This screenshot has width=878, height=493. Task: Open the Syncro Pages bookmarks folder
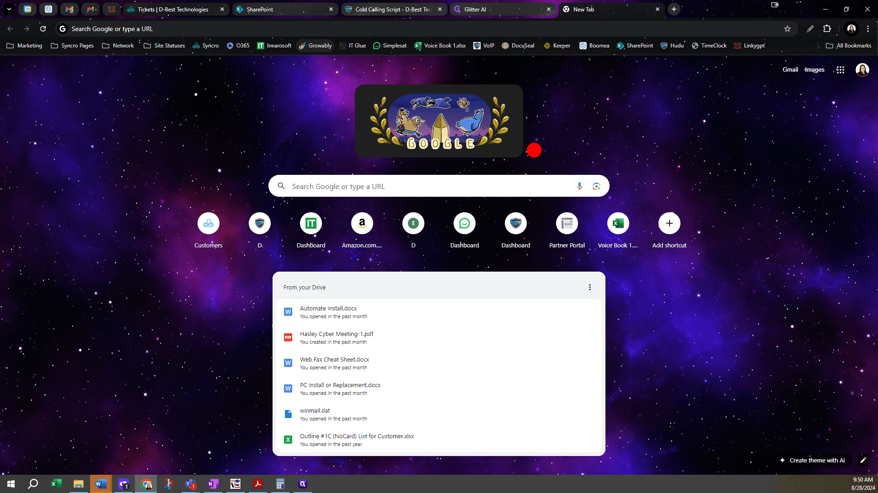(x=72, y=46)
